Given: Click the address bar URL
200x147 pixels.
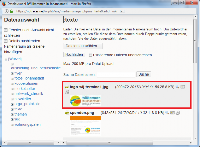Looking at the screenshot, I should 70,11.
